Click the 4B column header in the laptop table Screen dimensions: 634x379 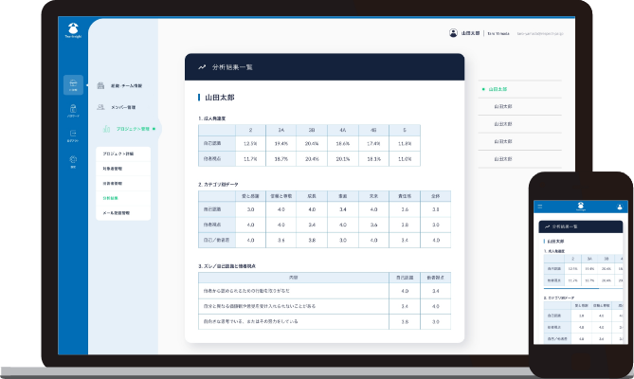click(373, 130)
